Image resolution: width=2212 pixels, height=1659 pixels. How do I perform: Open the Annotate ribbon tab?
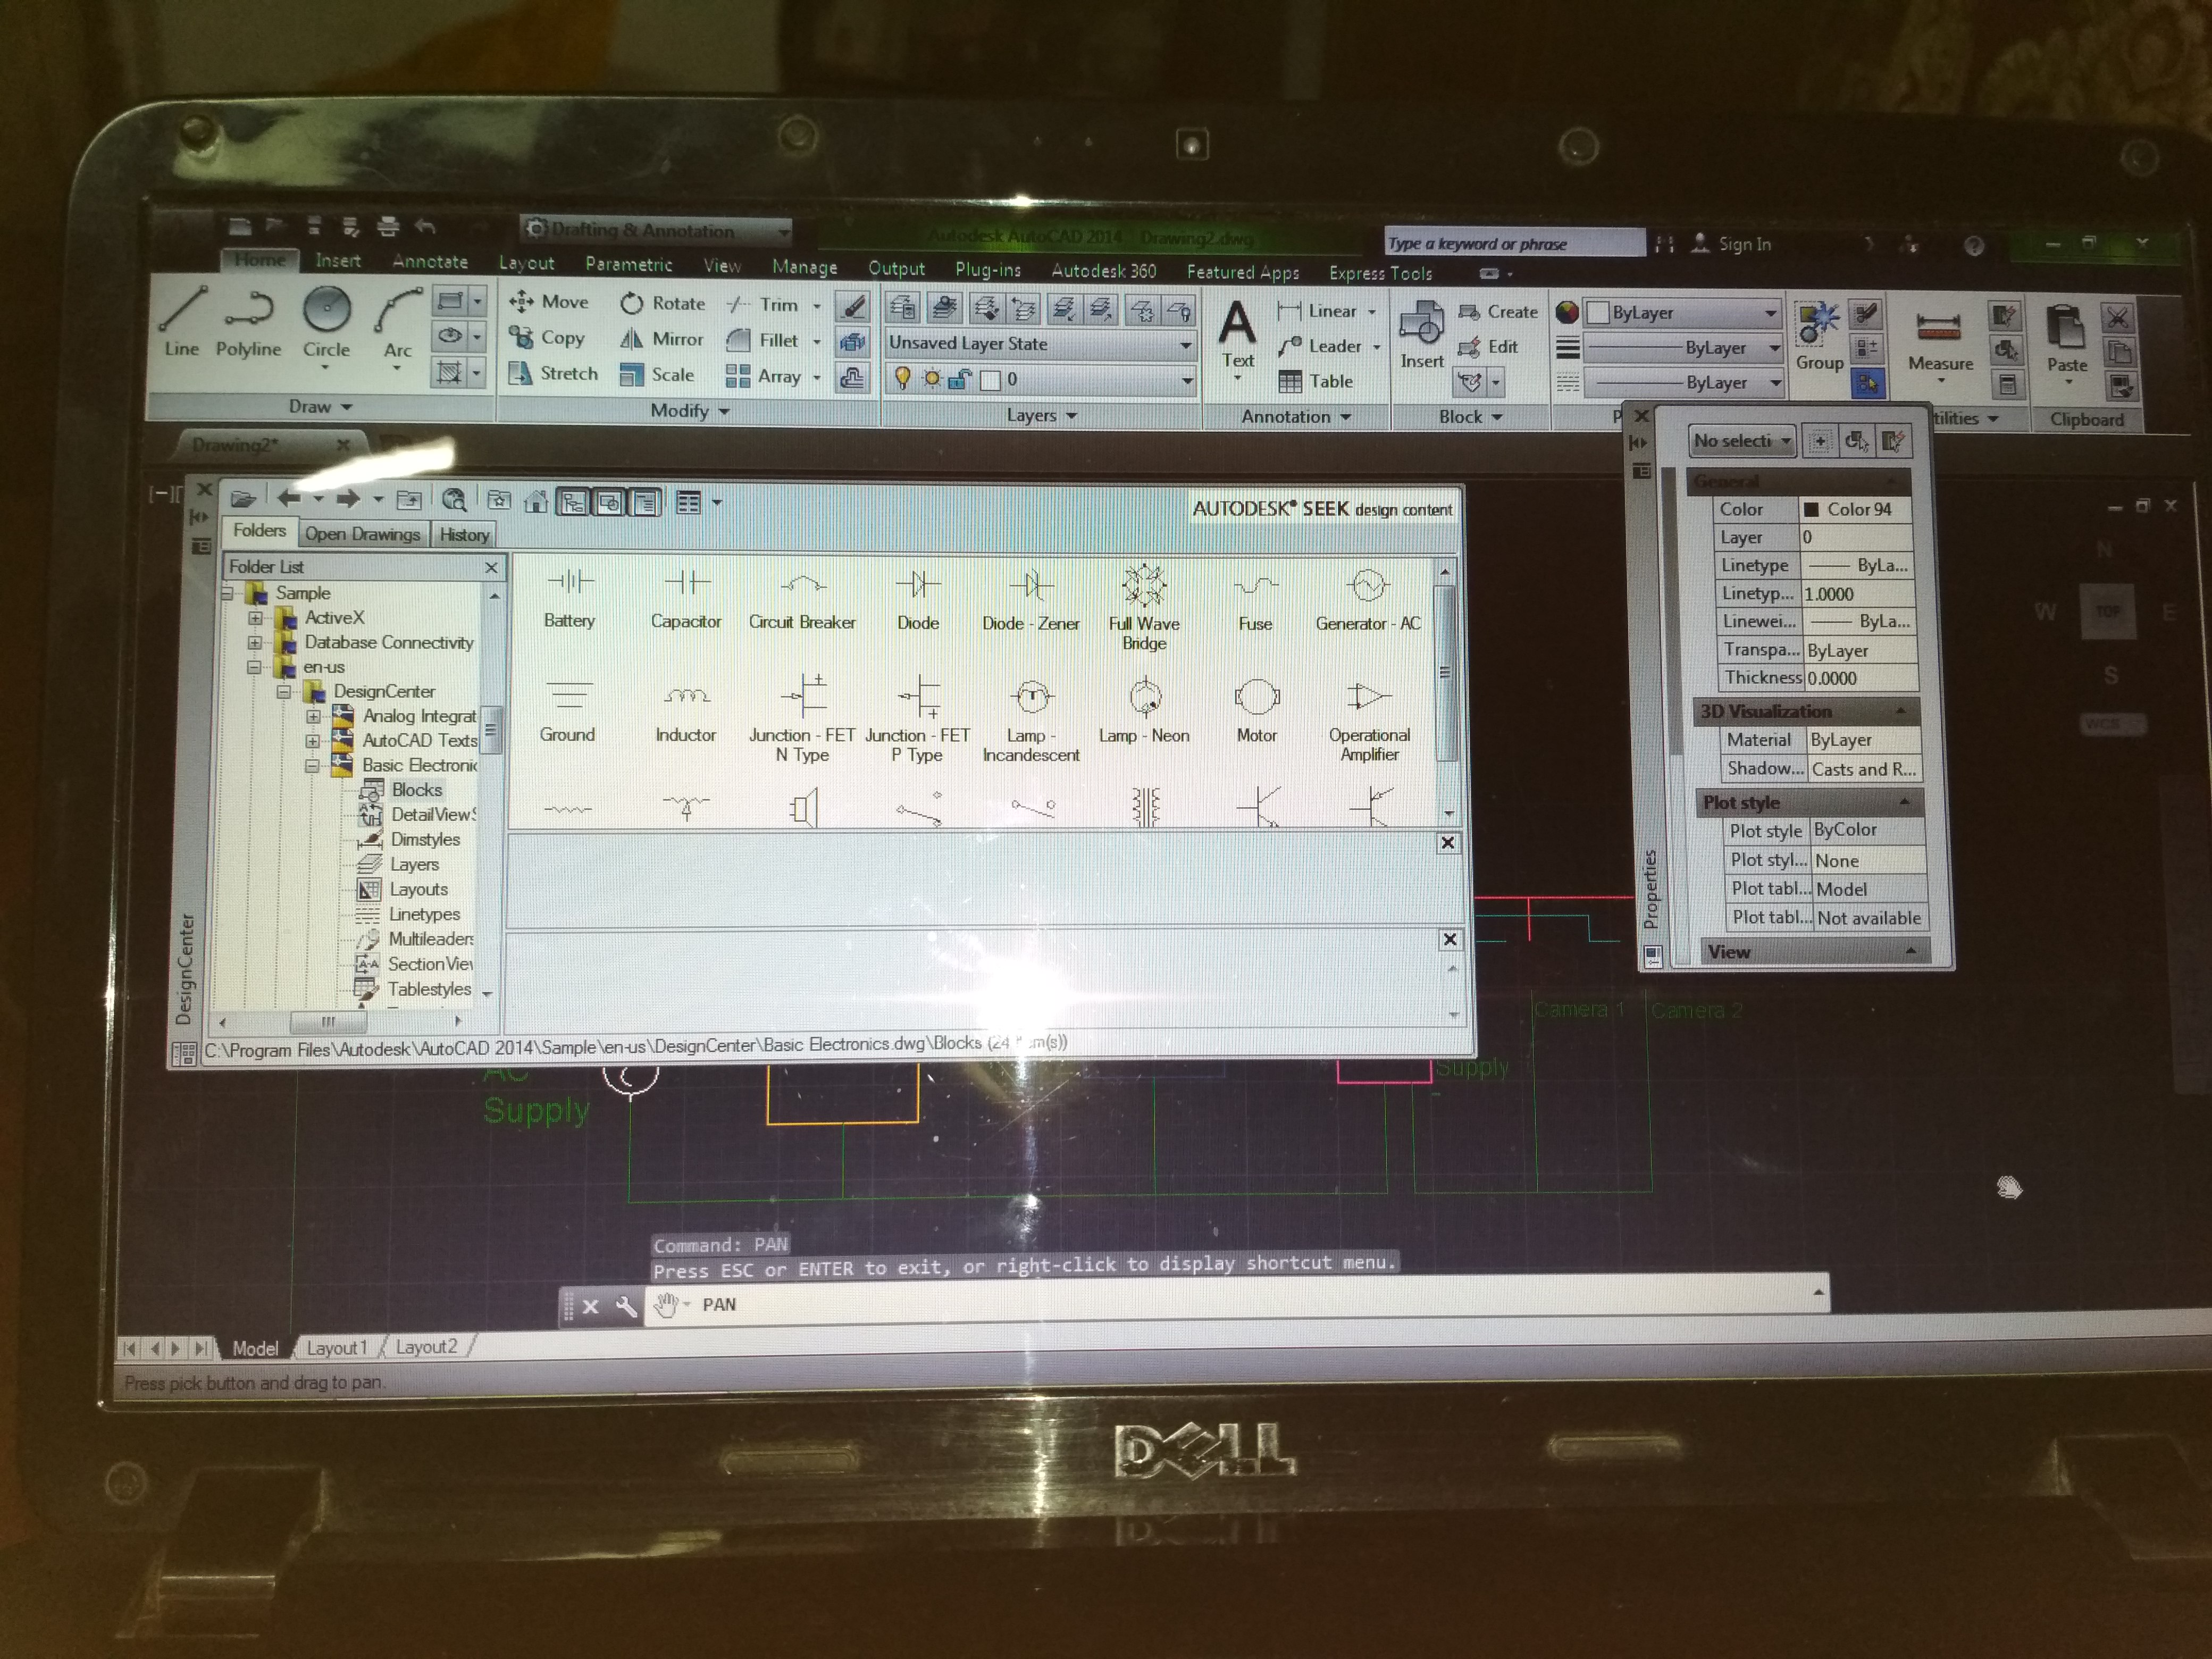430,262
